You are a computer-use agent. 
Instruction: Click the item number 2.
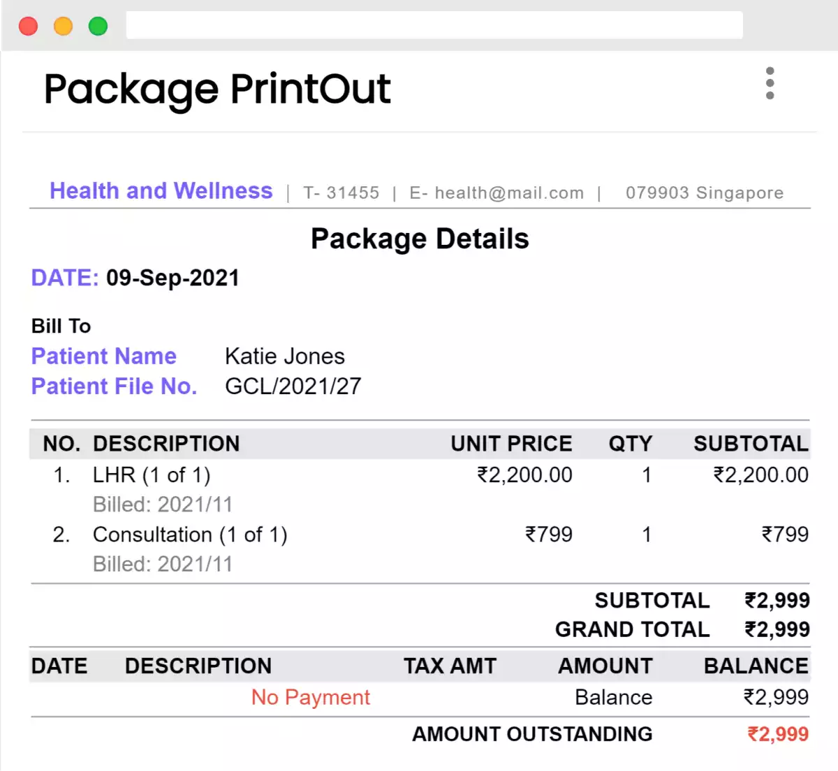tap(61, 534)
